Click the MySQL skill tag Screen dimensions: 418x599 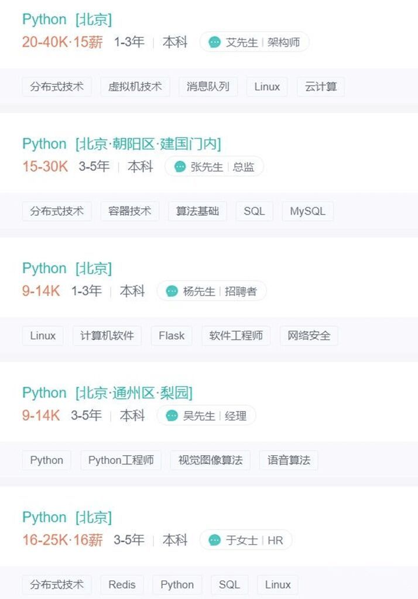click(x=308, y=211)
